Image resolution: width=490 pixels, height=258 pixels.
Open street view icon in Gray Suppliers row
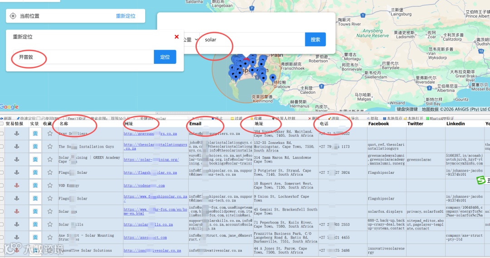pos(35,134)
